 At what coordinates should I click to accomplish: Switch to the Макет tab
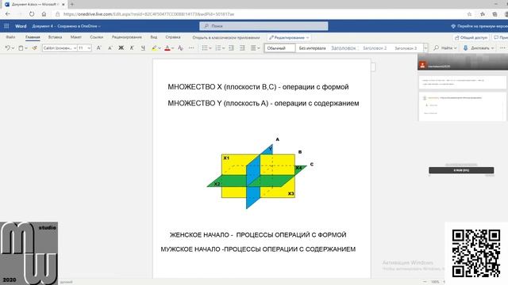pyautogui.click(x=76, y=37)
